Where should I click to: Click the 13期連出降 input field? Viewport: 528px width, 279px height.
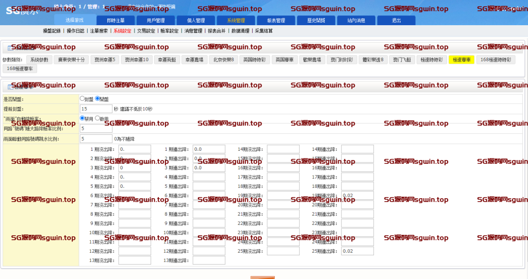209,260
